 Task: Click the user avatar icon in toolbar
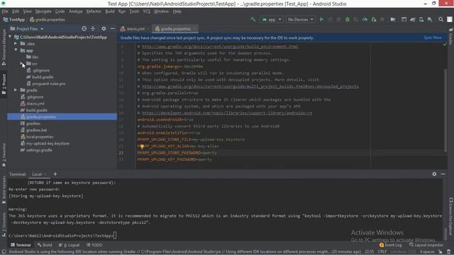pos(449,19)
